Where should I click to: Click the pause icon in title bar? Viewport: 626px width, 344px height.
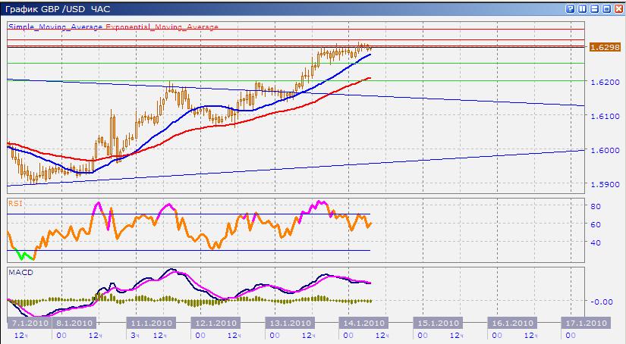(581, 8)
